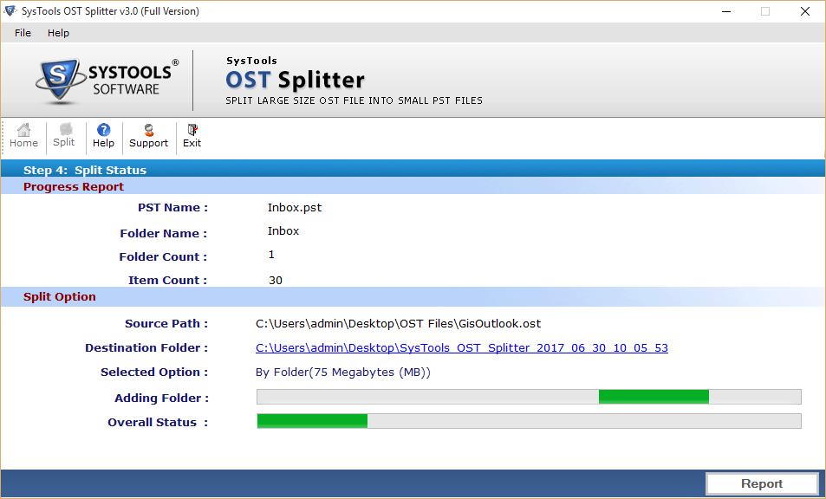Click the Overall Status progress bar
This screenshot has height=499, width=826.
point(529,421)
